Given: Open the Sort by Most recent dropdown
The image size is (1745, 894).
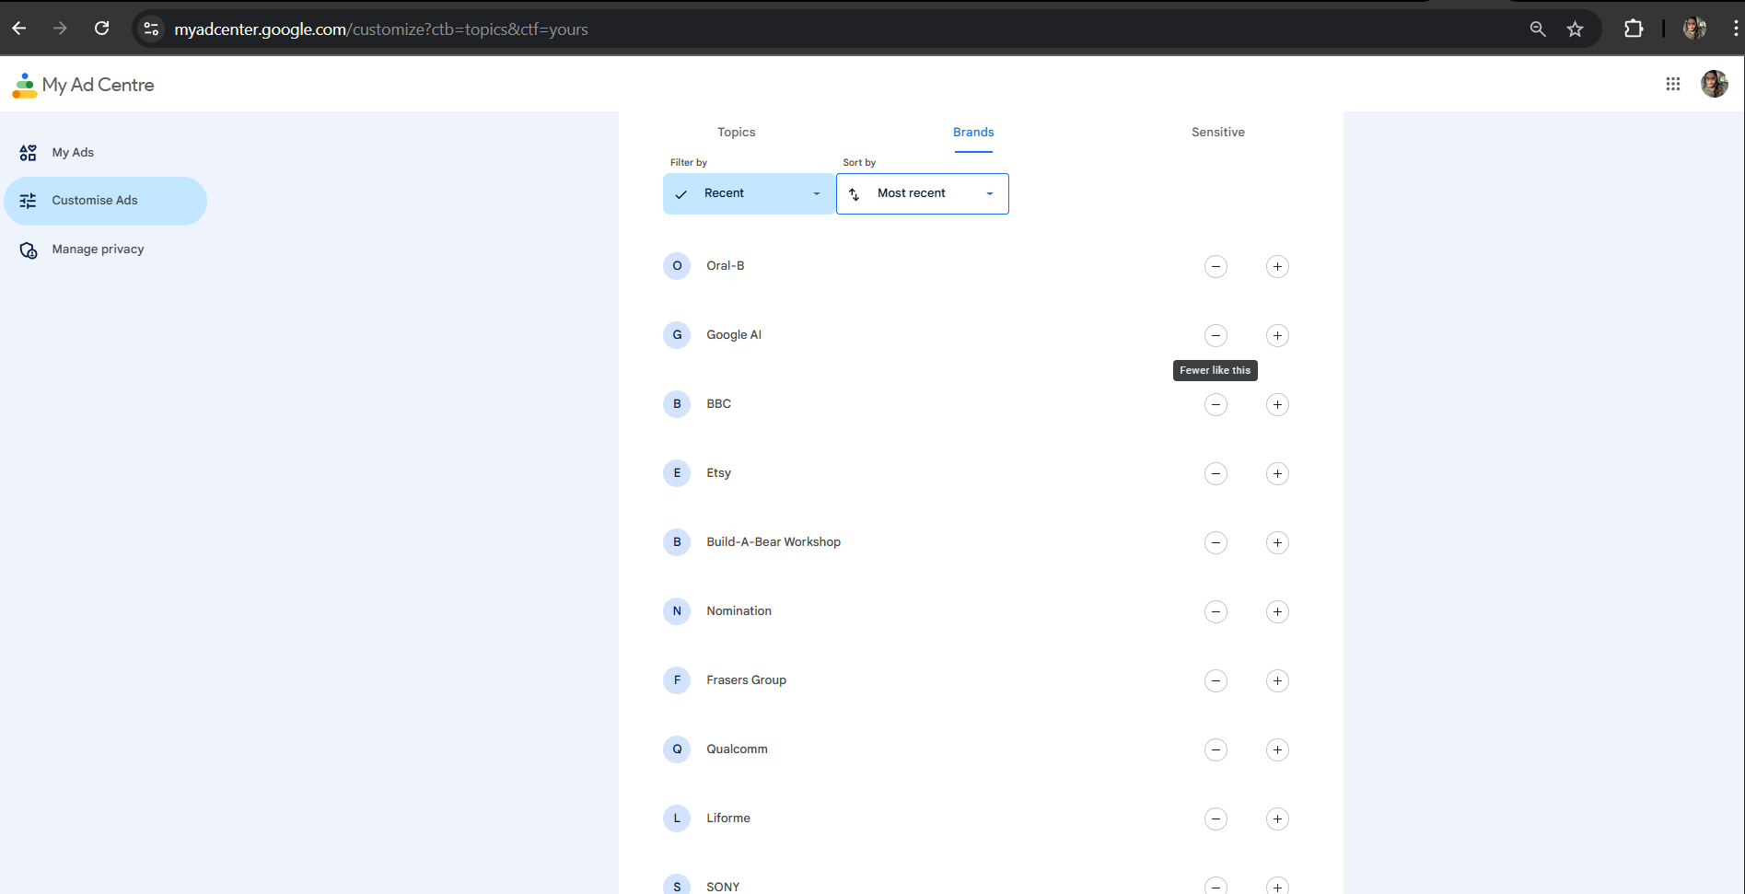Looking at the screenshot, I should click(x=922, y=193).
